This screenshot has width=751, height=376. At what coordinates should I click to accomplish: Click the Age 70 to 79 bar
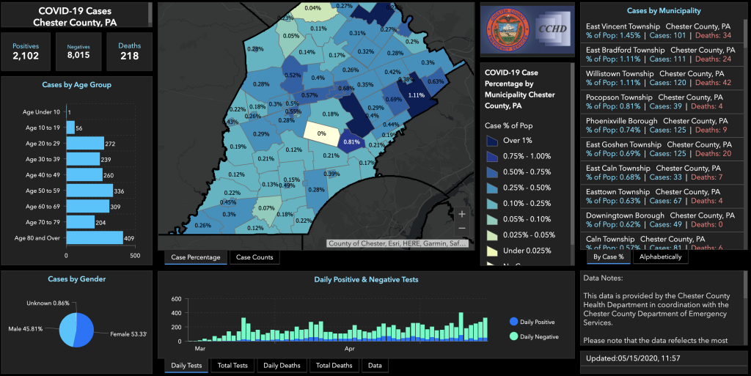(81, 222)
